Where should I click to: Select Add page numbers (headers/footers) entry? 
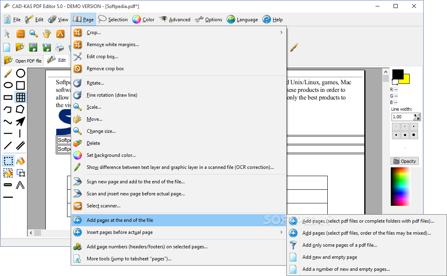[179, 247]
